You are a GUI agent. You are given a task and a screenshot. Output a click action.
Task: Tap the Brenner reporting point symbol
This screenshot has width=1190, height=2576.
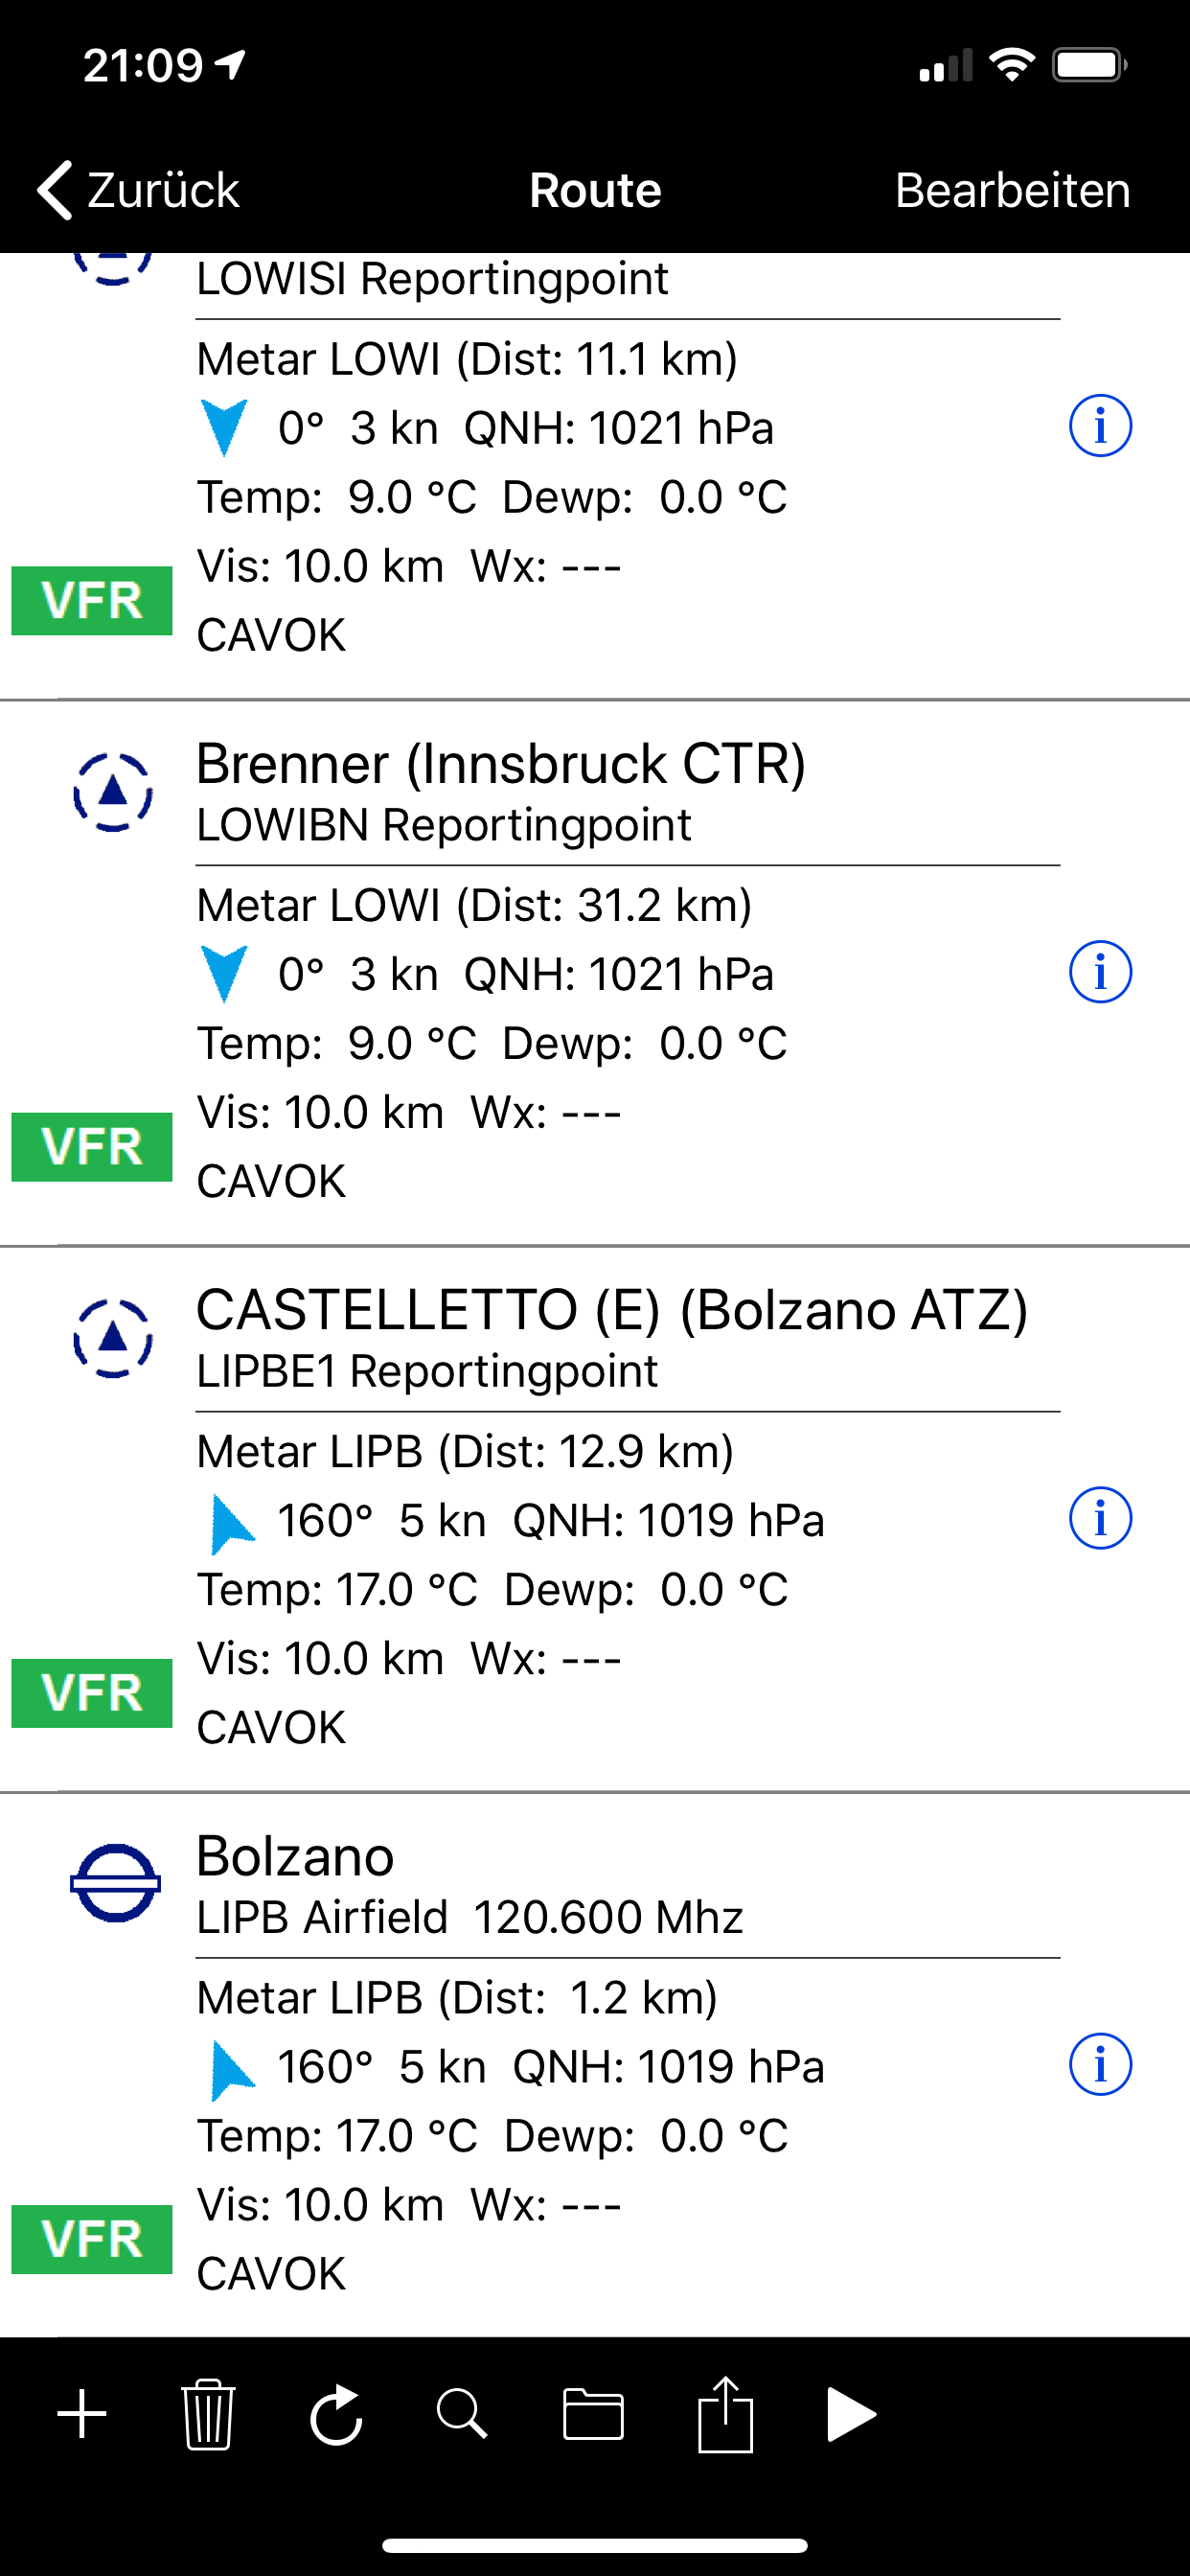point(113,792)
